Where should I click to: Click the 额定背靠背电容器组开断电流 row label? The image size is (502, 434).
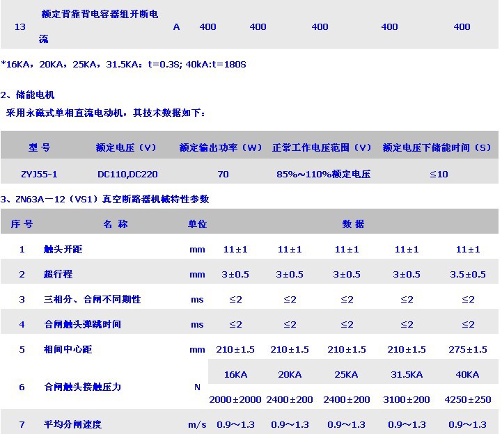tap(100, 14)
